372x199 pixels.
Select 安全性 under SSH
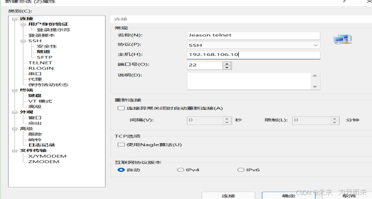point(47,46)
